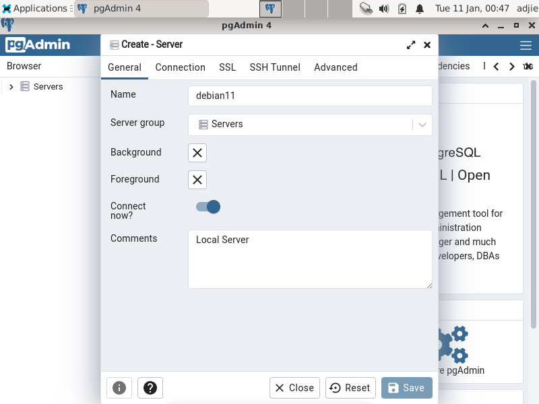539x404 pixels.
Task: Open help via the question mark button
Action: (x=150, y=388)
